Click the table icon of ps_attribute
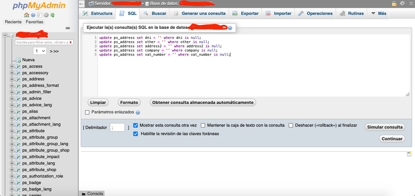415x196 pixels. point(18,131)
